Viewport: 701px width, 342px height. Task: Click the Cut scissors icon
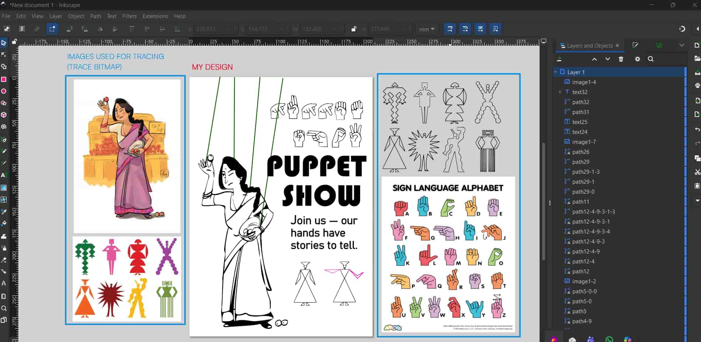coord(697,172)
